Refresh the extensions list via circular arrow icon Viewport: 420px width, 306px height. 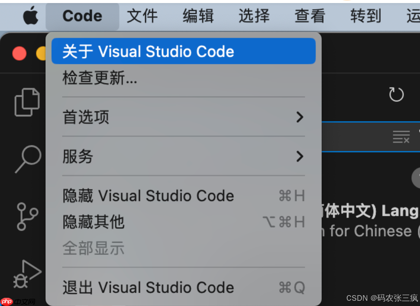(x=396, y=94)
